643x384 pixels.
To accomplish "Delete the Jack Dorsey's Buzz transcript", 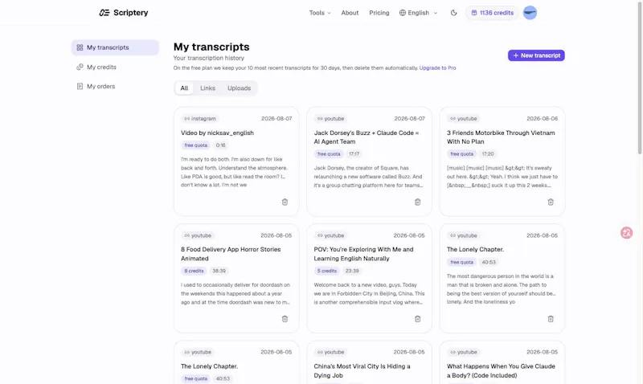I will [x=417, y=202].
